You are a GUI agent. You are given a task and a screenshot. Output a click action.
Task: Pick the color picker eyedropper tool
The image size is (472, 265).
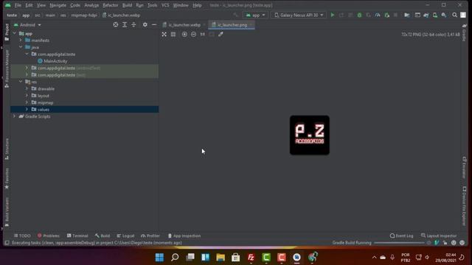pos(221,35)
